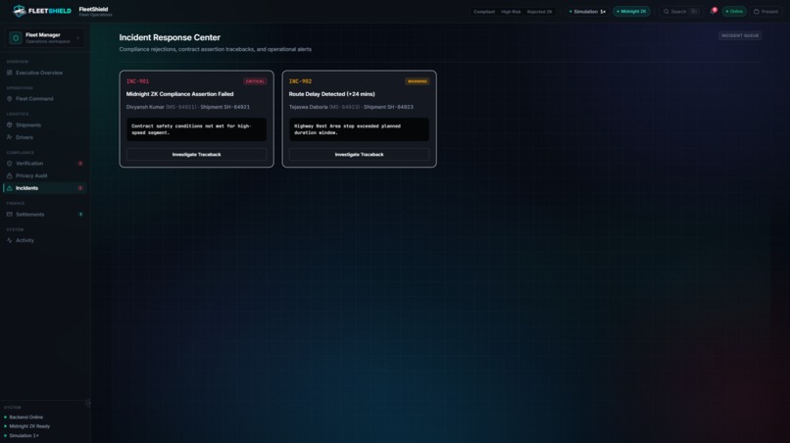Toggle the Online status pill
790x443 pixels.
pyautogui.click(x=734, y=11)
